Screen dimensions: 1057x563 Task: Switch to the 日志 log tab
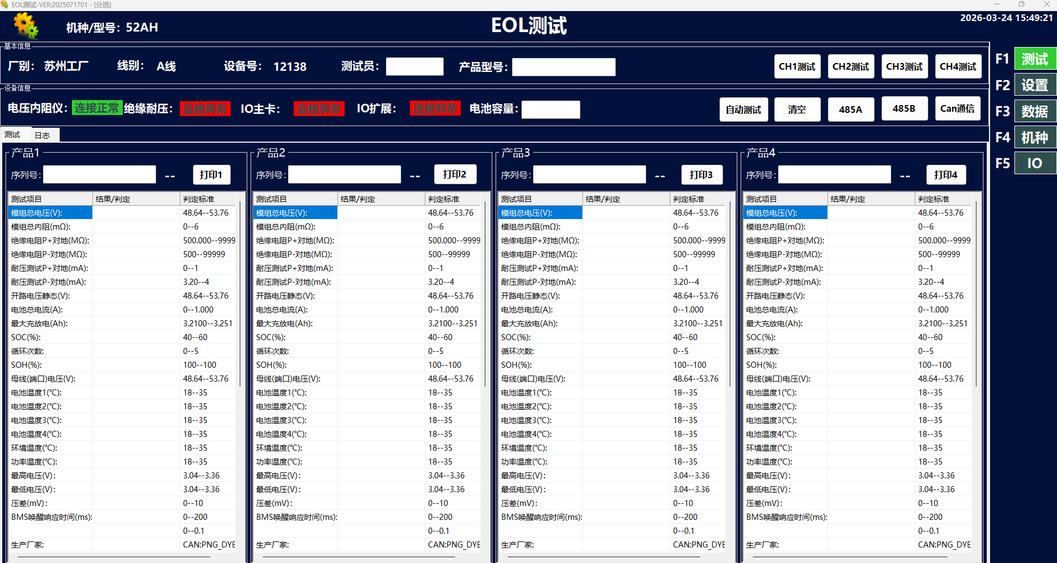tap(42, 135)
